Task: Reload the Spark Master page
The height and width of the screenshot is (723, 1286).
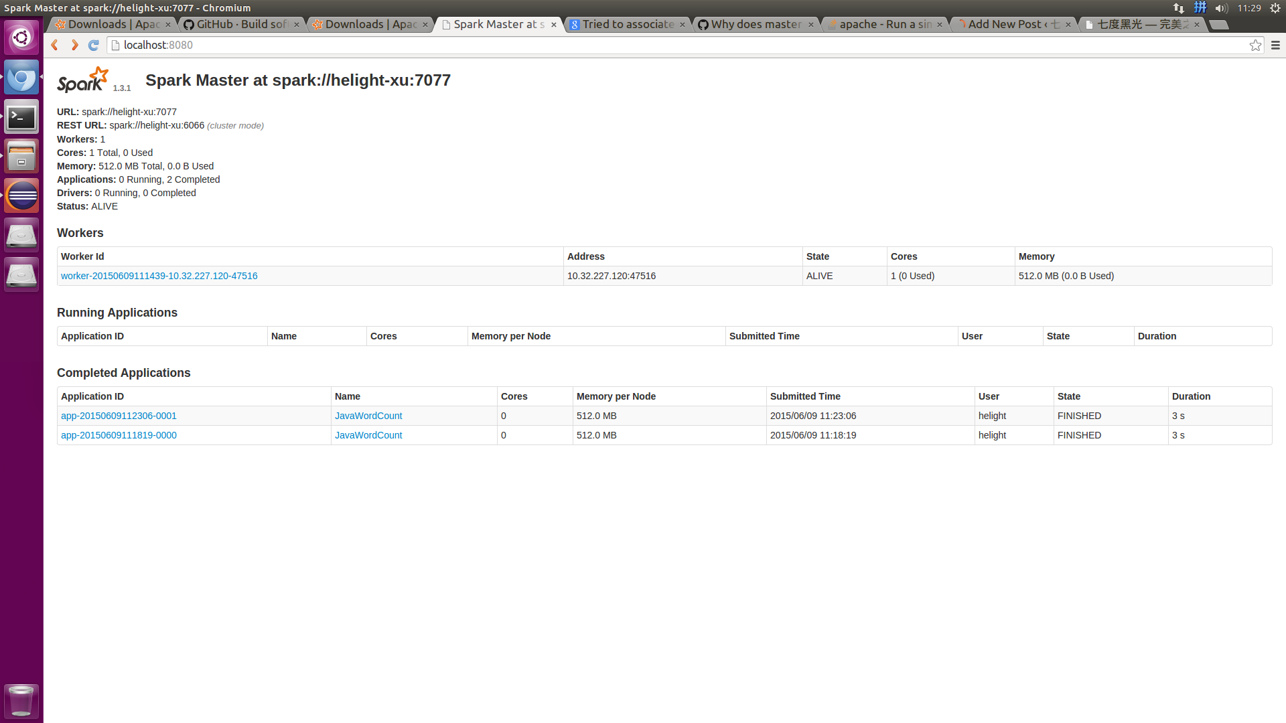Action: 94,45
